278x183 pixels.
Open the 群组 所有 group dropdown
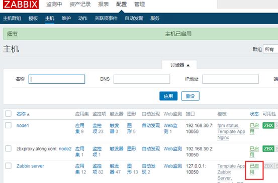pyautogui.click(x=270, y=49)
